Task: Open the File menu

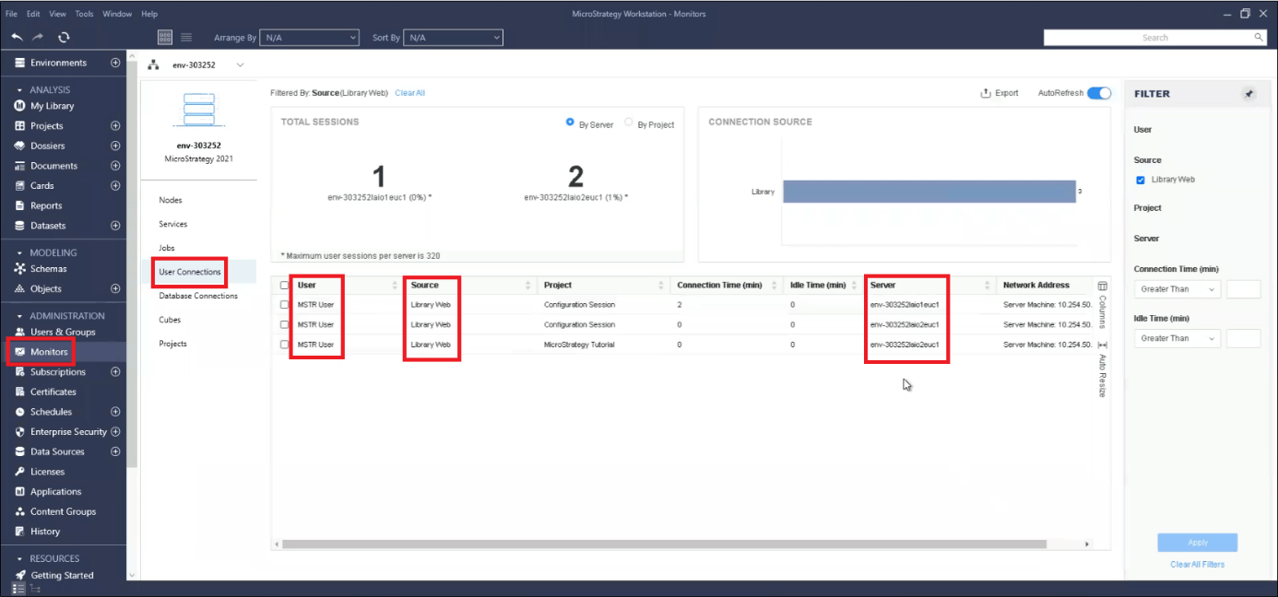Action: pos(11,14)
